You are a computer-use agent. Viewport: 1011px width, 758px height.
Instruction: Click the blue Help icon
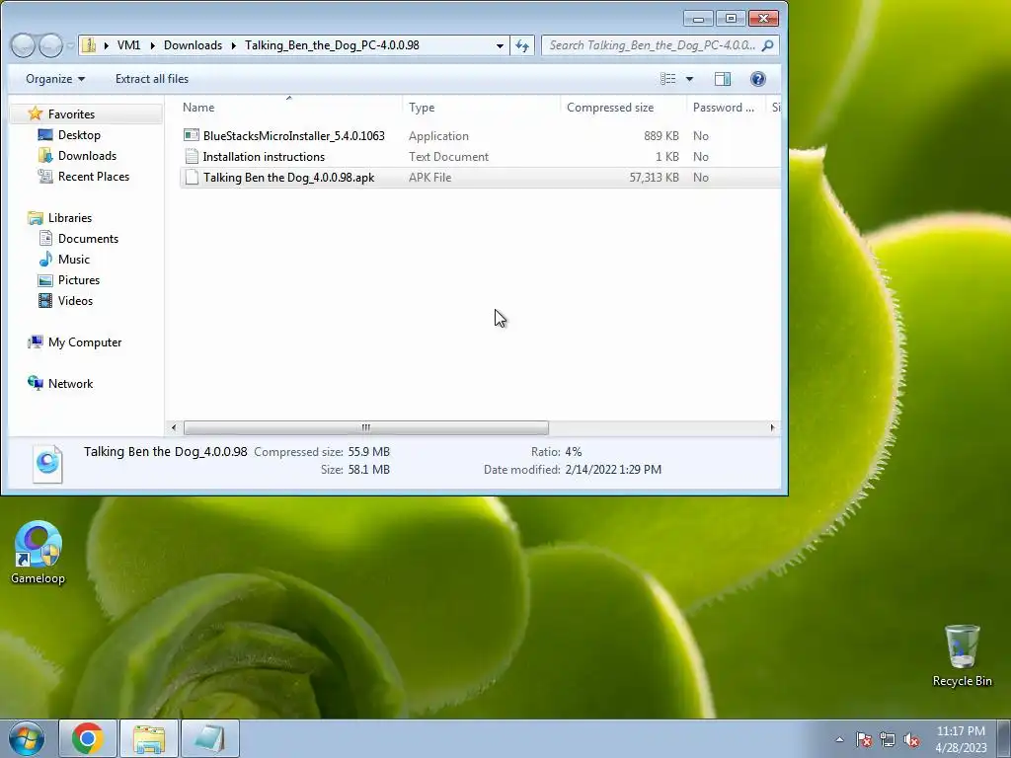tap(757, 79)
